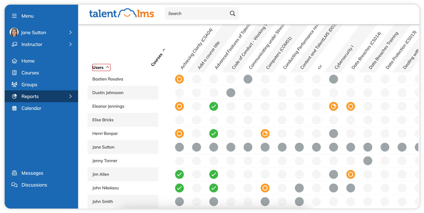Toggle Jim Allen's Achieving Clarity completion checkmark
Screen dimensions: 424x213
[179, 174]
